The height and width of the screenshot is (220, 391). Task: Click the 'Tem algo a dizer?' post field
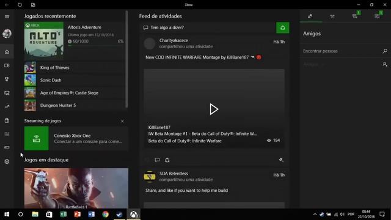click(x=208, y=28)
